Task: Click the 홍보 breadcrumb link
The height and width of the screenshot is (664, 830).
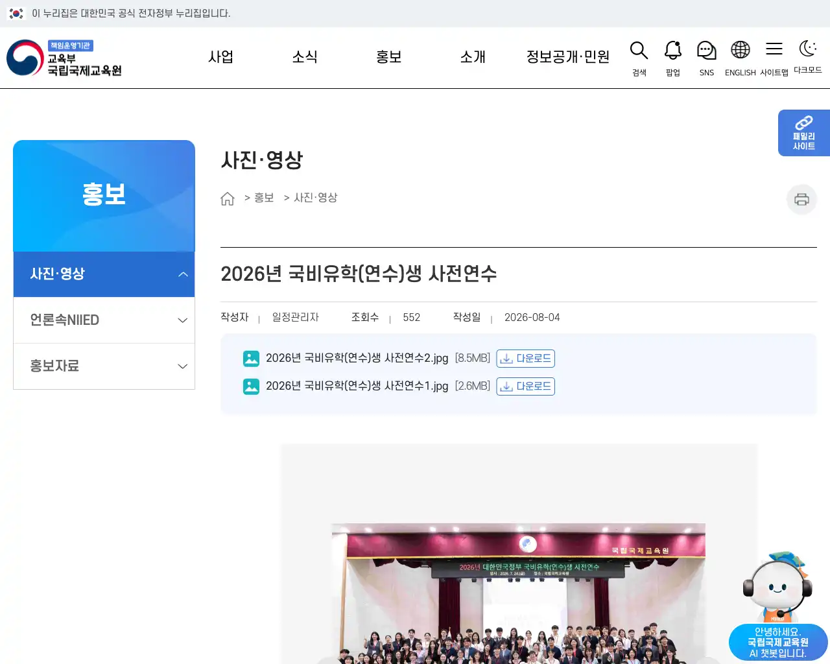Action: point(264,198)
